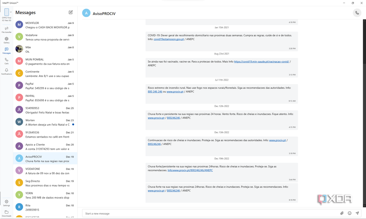
Task: Click the covid19estamoson.gov.pt link
Action: (x=169, y=39)
